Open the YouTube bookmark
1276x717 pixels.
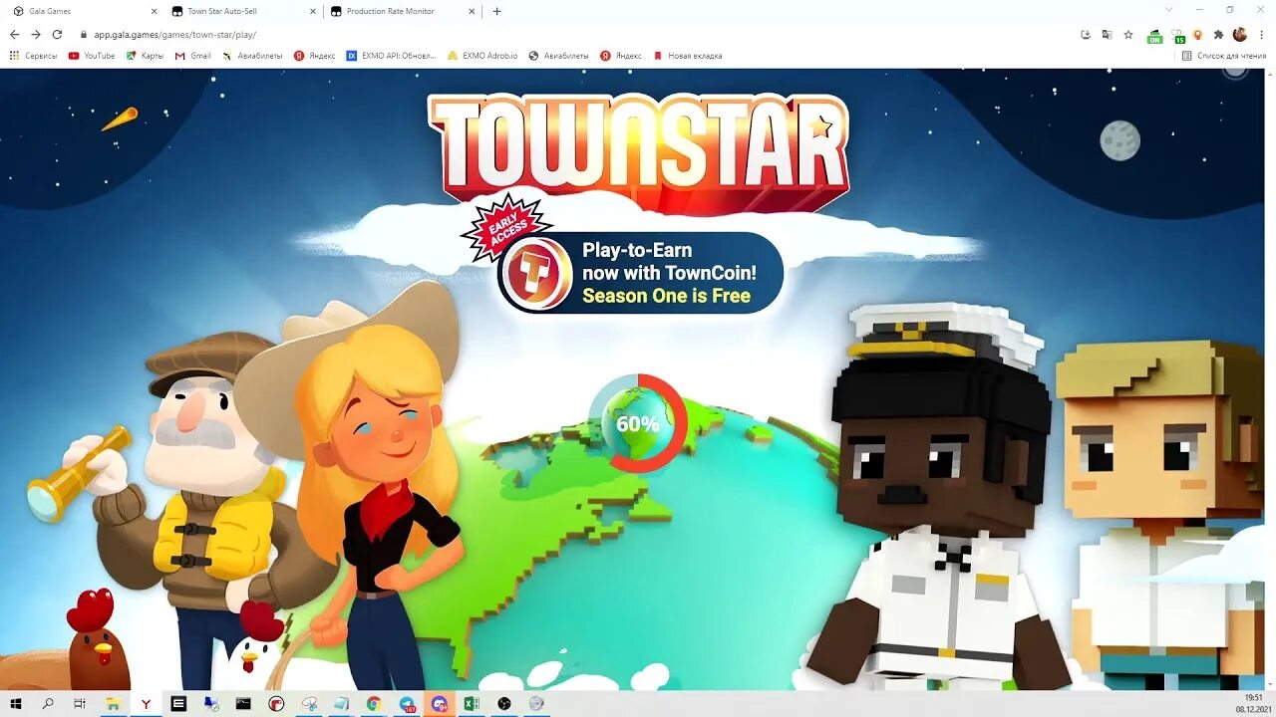coord(92,56)
